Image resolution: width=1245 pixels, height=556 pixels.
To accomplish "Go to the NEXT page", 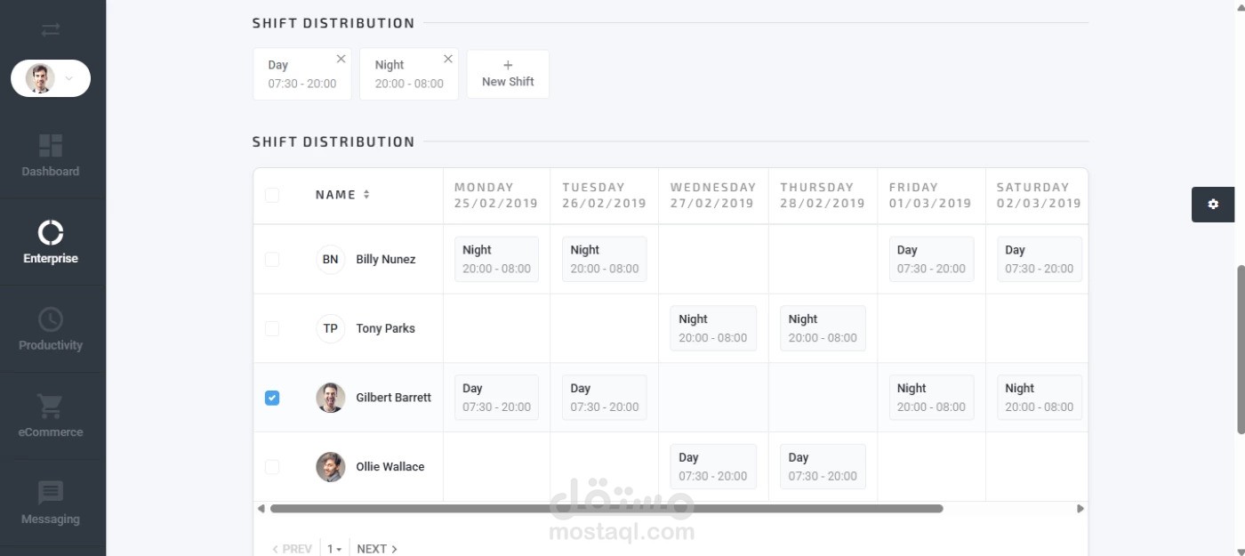I will 377,549.
